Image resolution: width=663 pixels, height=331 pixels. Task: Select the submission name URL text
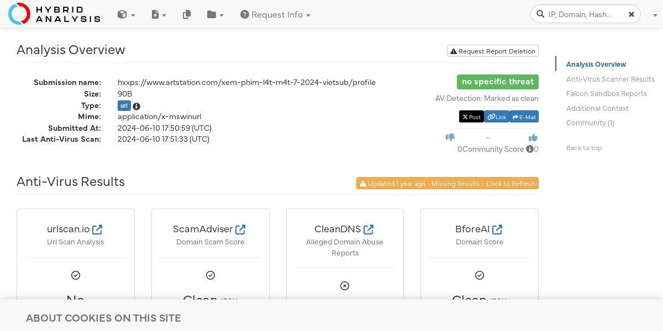(246, 82)
